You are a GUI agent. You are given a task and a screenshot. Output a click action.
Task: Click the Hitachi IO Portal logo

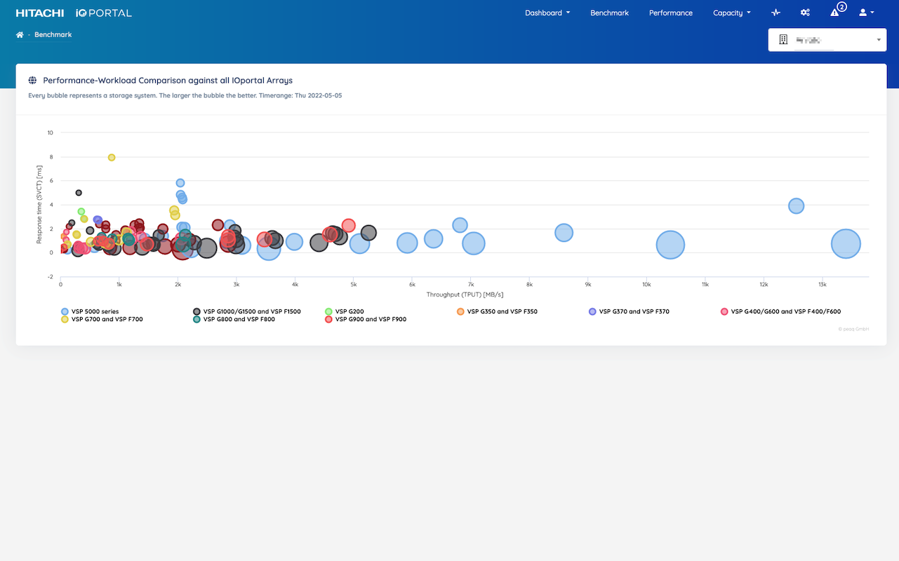pos(74,13)
